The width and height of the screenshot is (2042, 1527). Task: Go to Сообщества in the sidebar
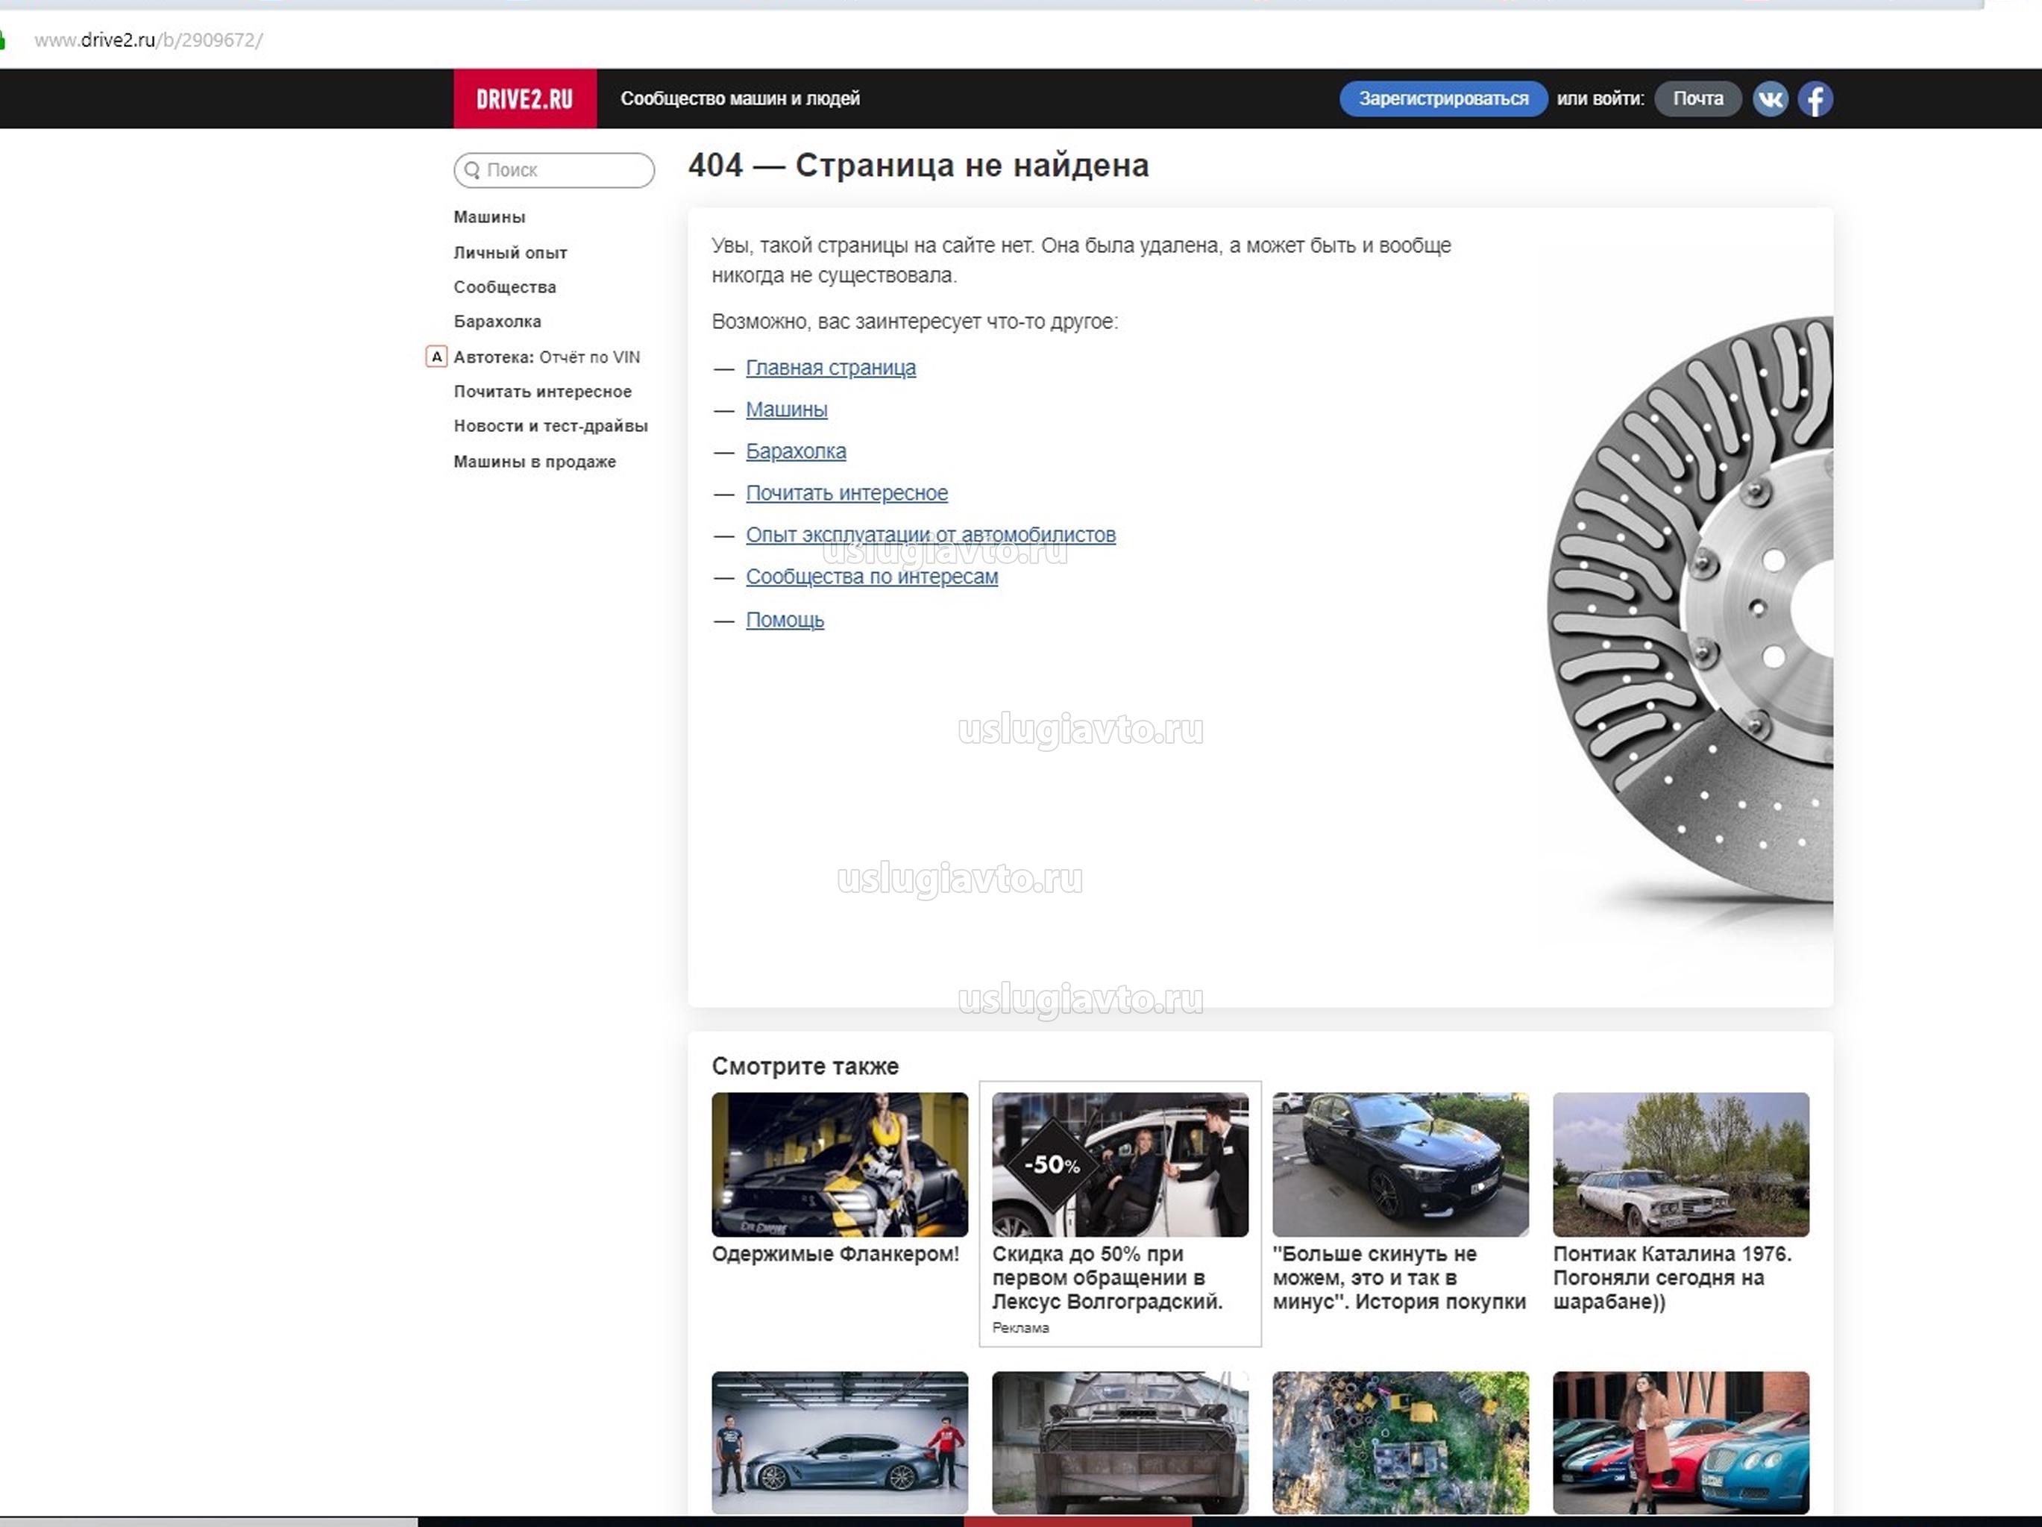(x=504, y=287)
